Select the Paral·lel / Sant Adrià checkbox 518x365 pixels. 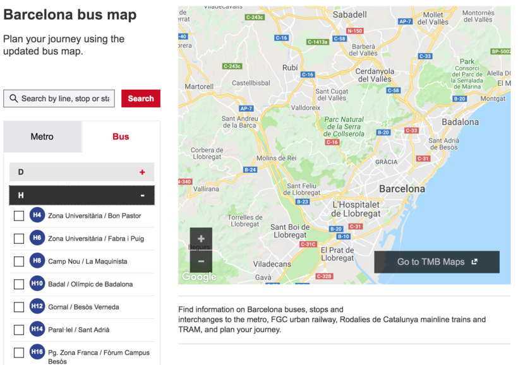tap(19, 330)
